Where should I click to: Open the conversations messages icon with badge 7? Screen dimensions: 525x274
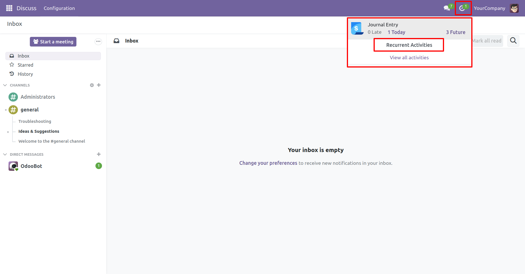448,8
